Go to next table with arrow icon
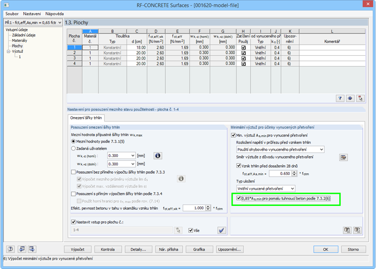This screenshot has height=269, width=376. pyautogui.click(x=32, y=249)
